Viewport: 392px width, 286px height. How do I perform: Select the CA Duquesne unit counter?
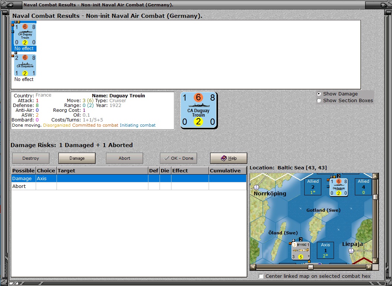24,65
